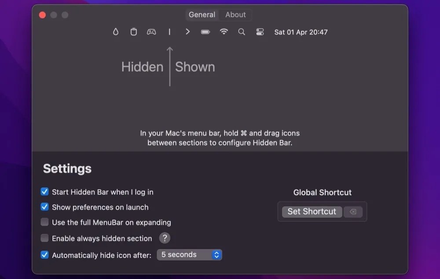Click the Settings heading

point(67,168)
